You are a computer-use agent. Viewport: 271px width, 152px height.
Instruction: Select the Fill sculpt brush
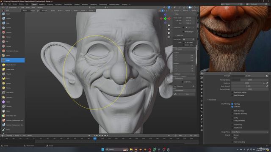13,42
